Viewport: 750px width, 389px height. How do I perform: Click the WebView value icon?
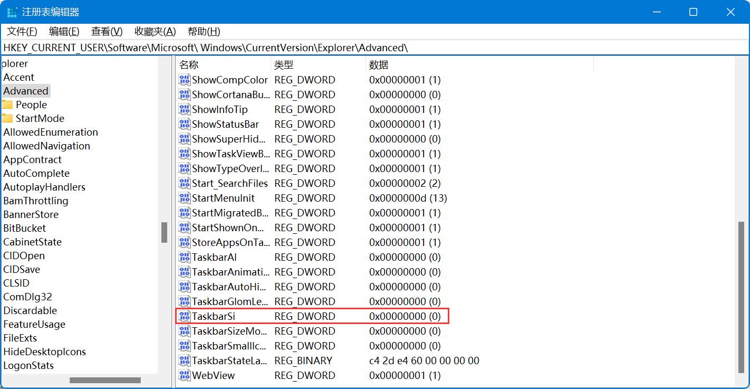[184, 375]
